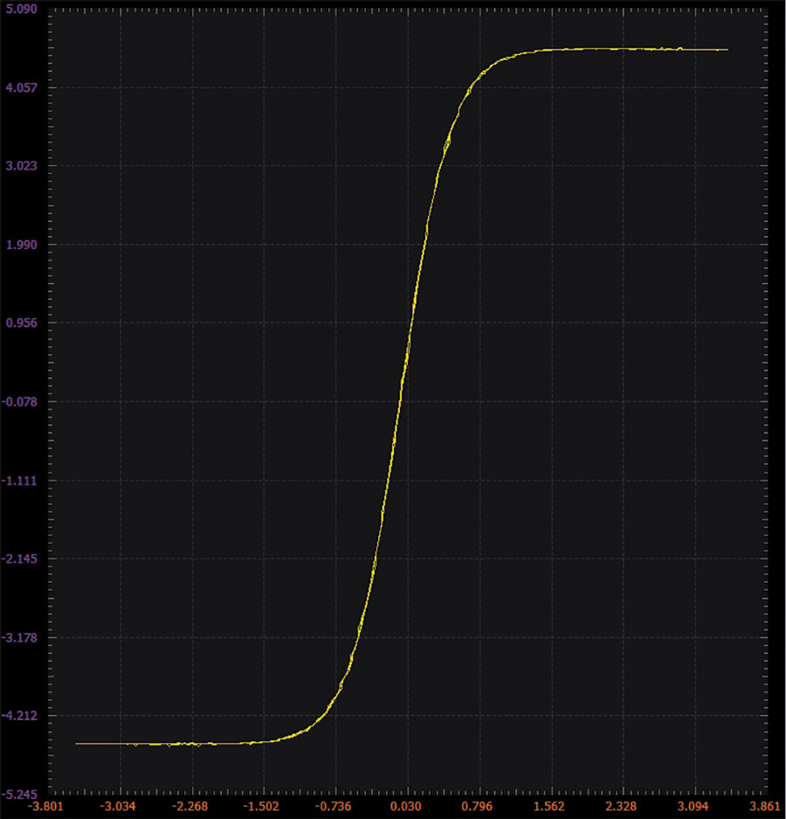Screen dimensions: 786x819
Task: Select the -2.145 y-axis tick label
Action: (x=20, y=559)
